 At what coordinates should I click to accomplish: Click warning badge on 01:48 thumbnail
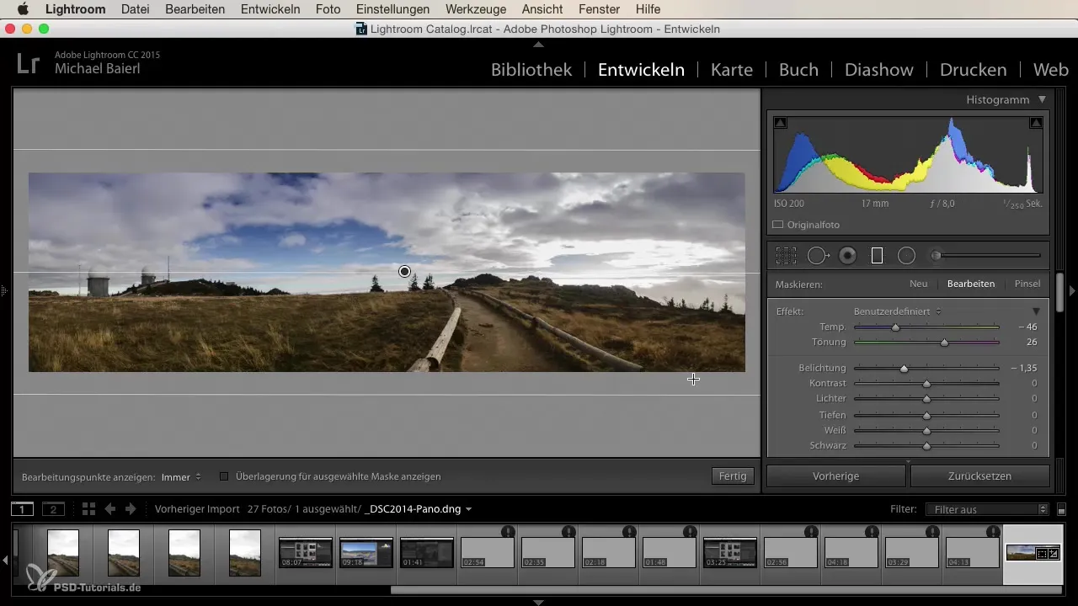click(690, 532)
